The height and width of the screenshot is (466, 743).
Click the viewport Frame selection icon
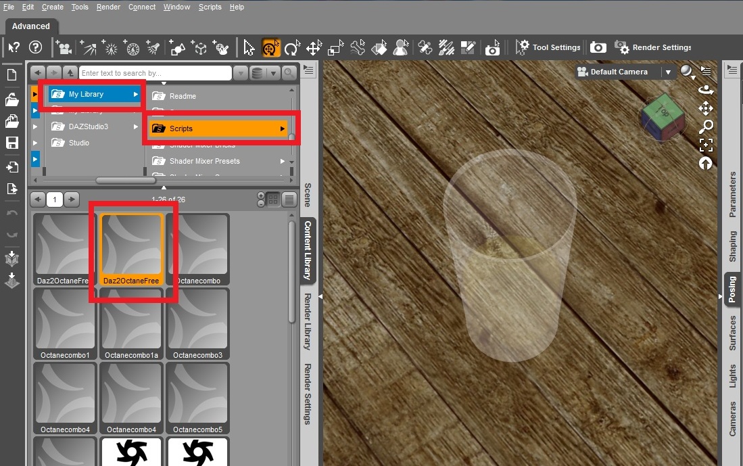706,145
